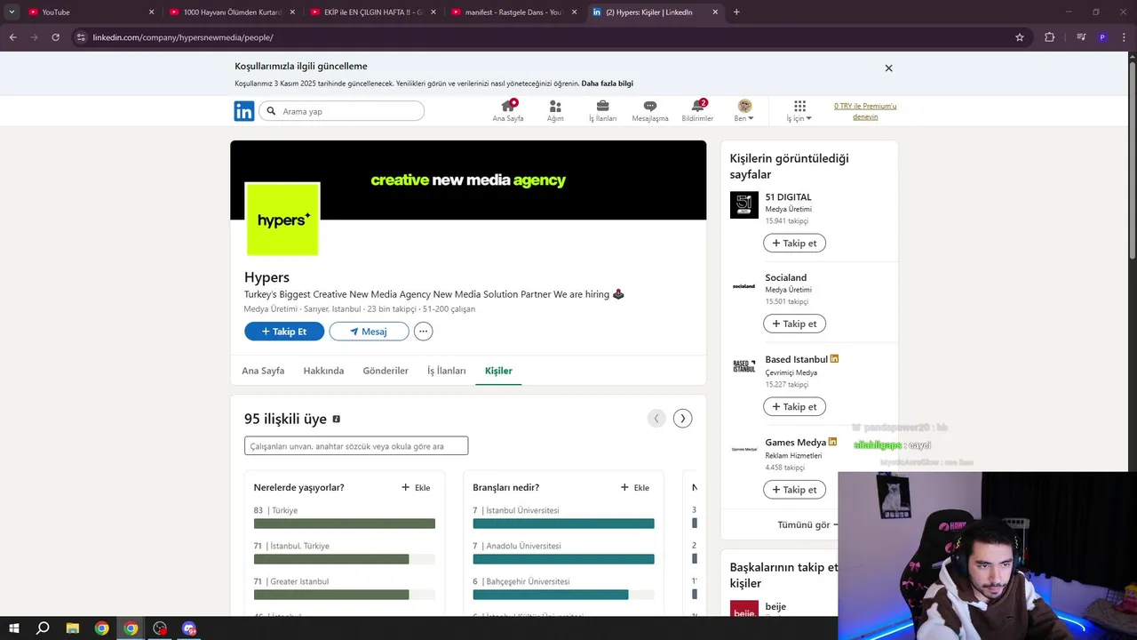Add a school with Ekle under Branşları nedir
This screenshot has height=640, width=1137.
tap(635, 487)
